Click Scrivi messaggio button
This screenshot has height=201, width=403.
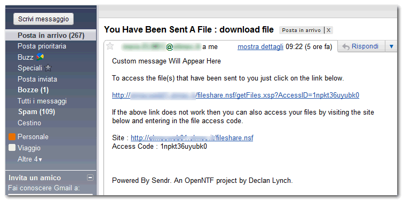(43, 19)
